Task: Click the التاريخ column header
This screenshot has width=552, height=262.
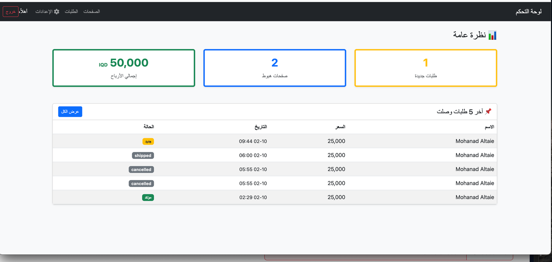Action: pyautogui.click(x=261, y=127)
